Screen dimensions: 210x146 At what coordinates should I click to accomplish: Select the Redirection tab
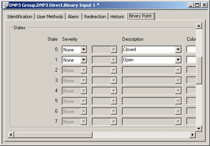tap(95, 17)
